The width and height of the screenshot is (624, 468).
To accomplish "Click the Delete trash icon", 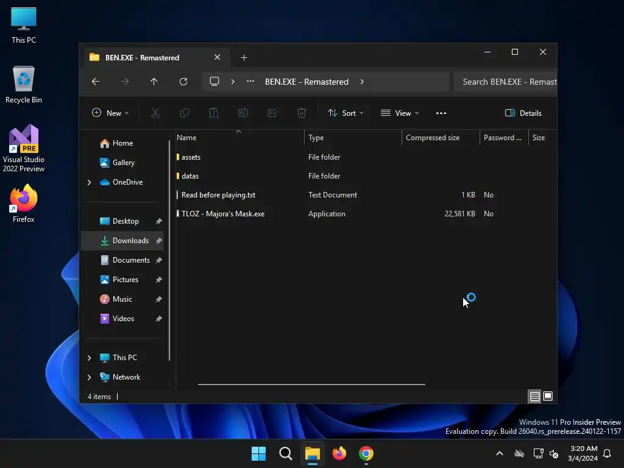I will [302, 113].
